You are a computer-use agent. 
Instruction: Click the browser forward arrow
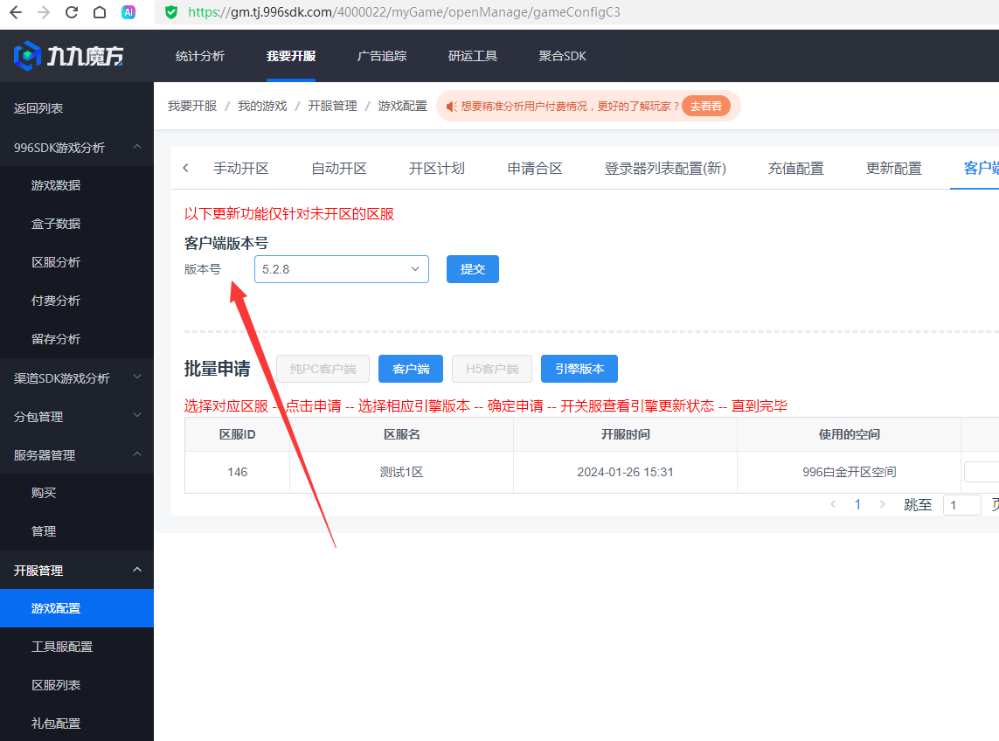pos(44,12)
